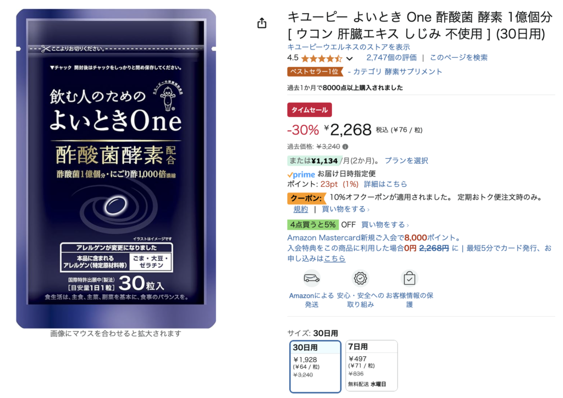Click 詳細はこちら points details link
563x398 pixels.
pos(385,184)
